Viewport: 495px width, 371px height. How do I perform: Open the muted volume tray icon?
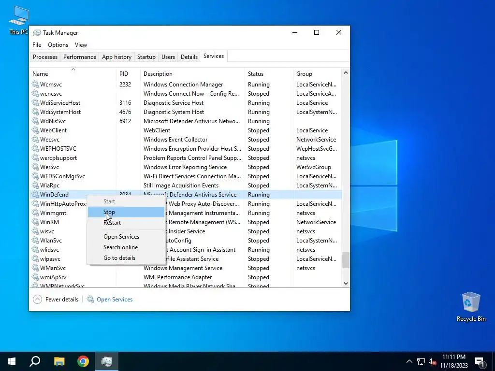[432, 361]
